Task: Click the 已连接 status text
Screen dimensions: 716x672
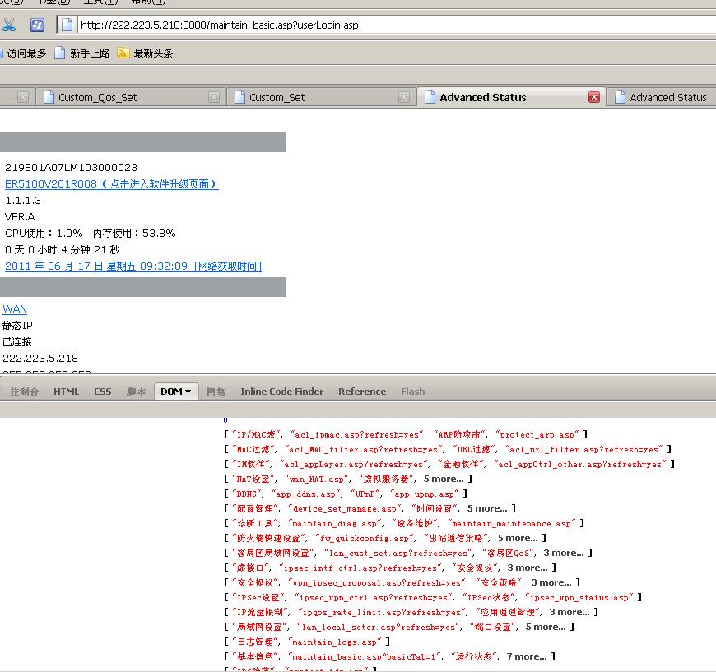Action: 17,342
